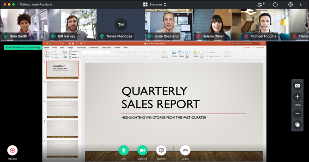Zoom out using the minus button

point(297,114)
